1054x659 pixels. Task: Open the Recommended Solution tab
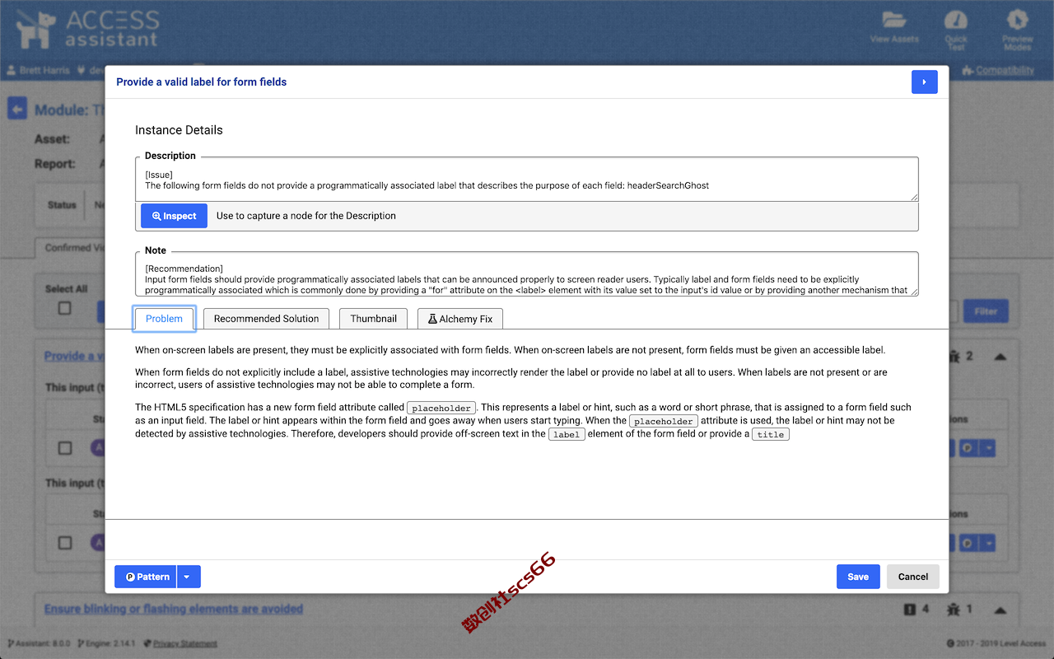[266, 319]
